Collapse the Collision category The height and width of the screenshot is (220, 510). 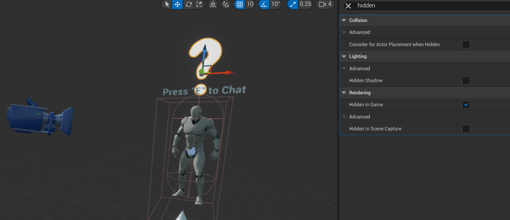(x=344, y=20)
